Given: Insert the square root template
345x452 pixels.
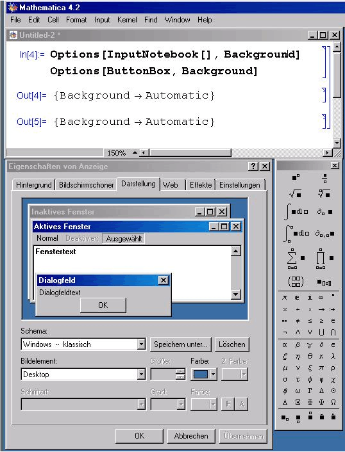Looking at the screenshot, I should click(x=296, y=194).
